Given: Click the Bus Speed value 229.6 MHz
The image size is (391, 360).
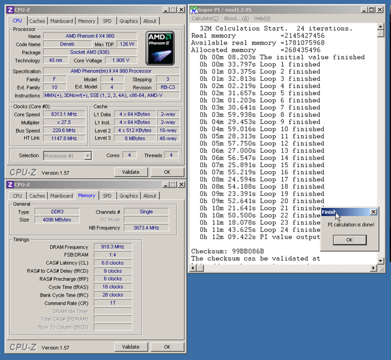Looking at the screenshot, I should 64,130.
